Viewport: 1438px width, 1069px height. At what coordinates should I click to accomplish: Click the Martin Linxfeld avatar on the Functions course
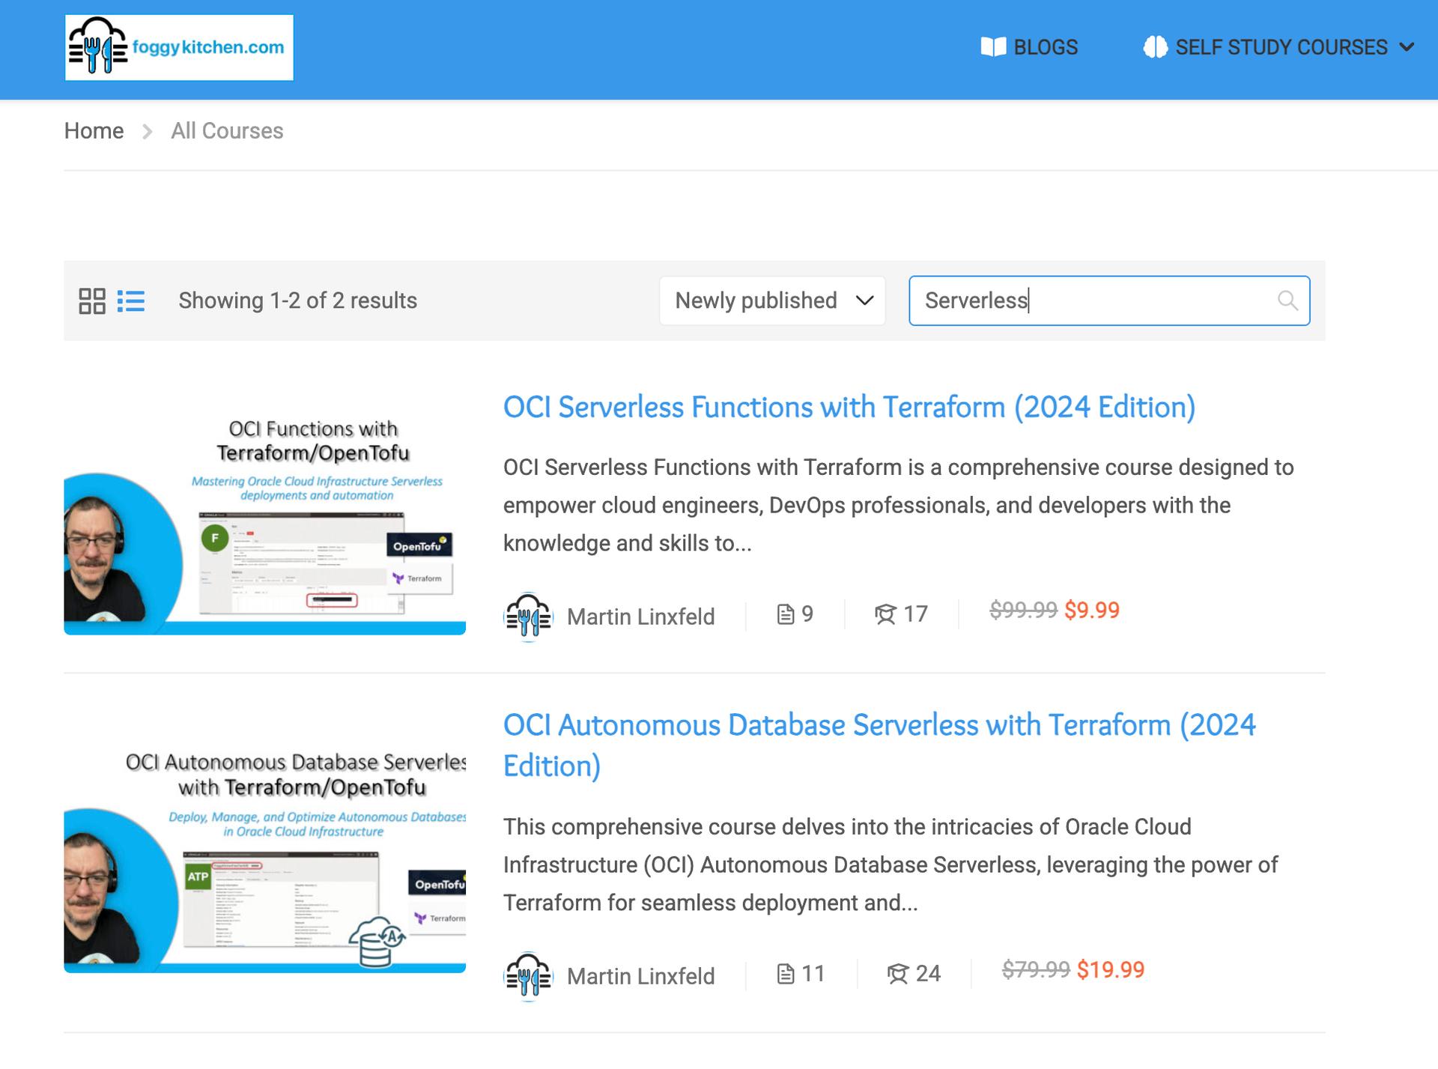pos(528,617)
